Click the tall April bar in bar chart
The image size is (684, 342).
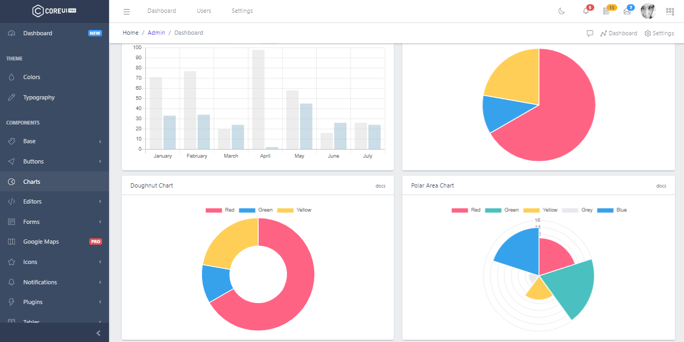click(x=258, y=99)
